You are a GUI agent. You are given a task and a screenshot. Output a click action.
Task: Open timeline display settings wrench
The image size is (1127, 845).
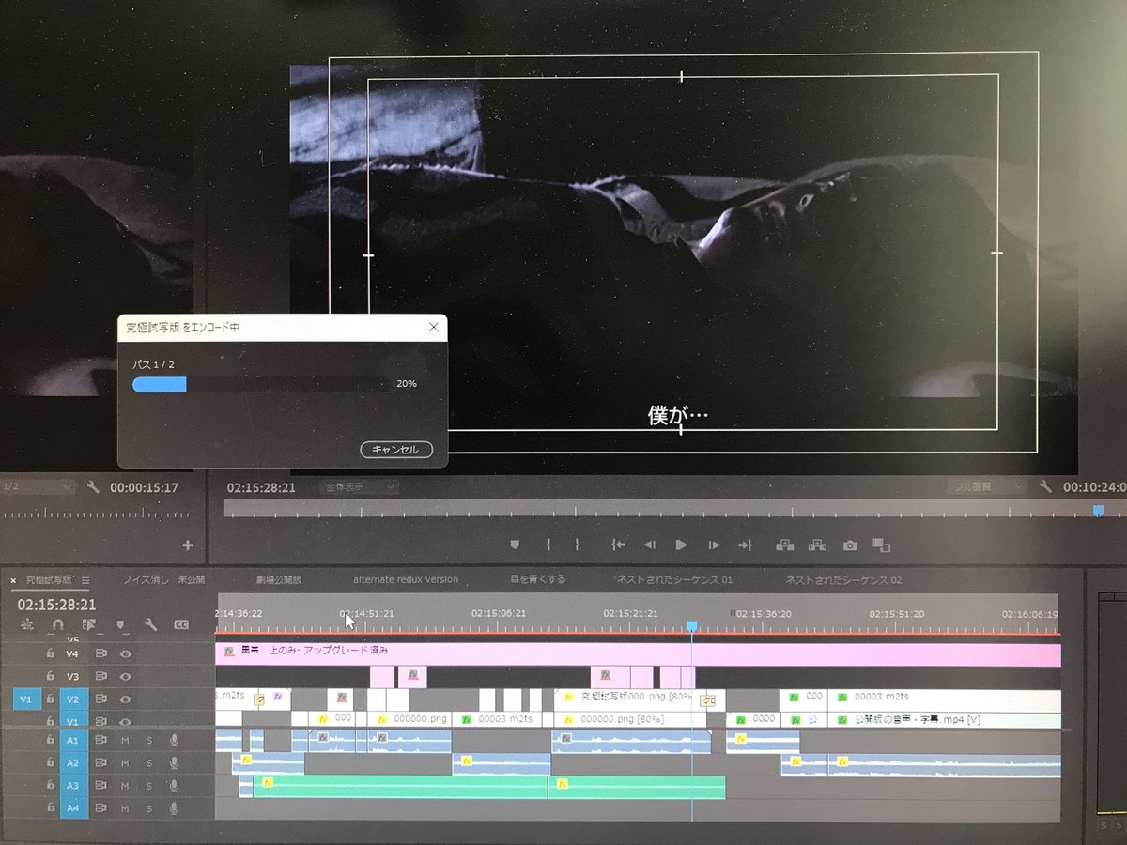click(x=150, y=624)
